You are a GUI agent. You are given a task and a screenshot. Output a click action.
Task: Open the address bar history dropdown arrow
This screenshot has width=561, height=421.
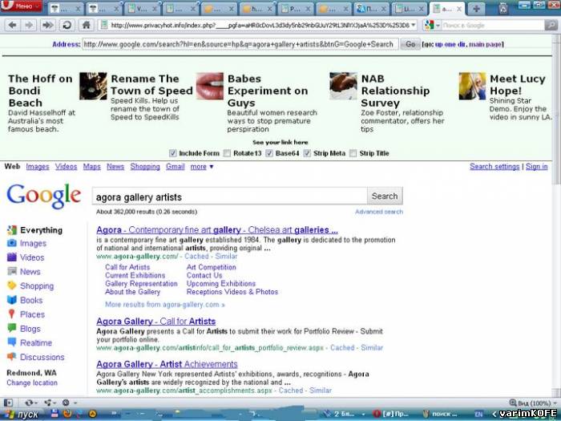point(414,25)
